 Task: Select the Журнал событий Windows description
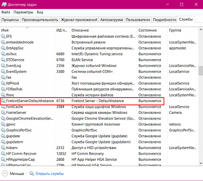tap(94, 66)
